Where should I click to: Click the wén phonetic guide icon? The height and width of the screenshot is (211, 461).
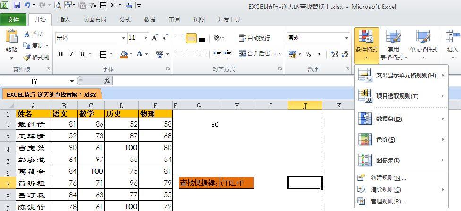pos(160,54)
